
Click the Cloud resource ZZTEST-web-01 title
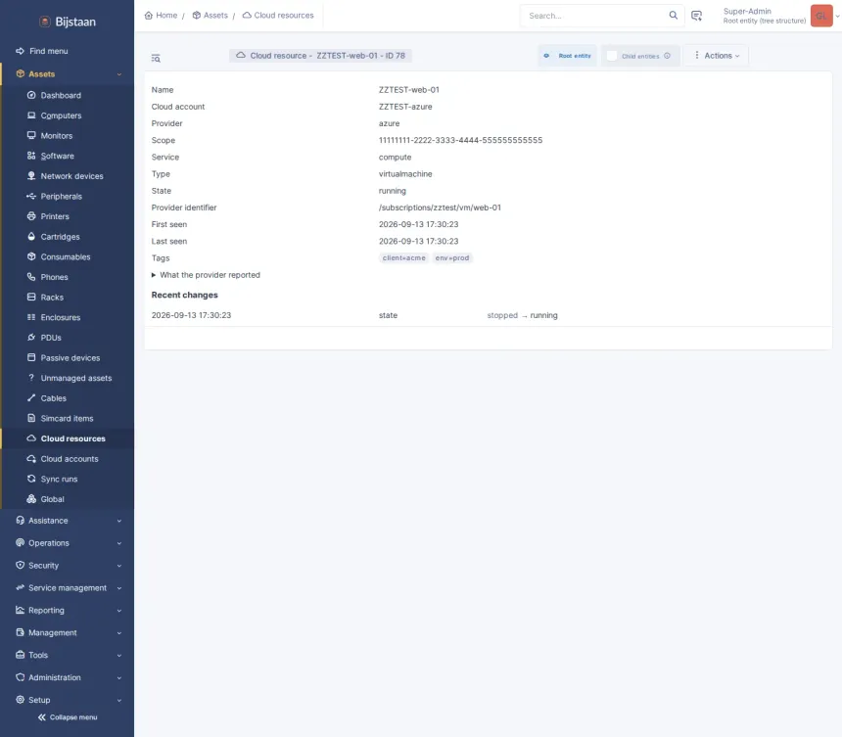320,55
